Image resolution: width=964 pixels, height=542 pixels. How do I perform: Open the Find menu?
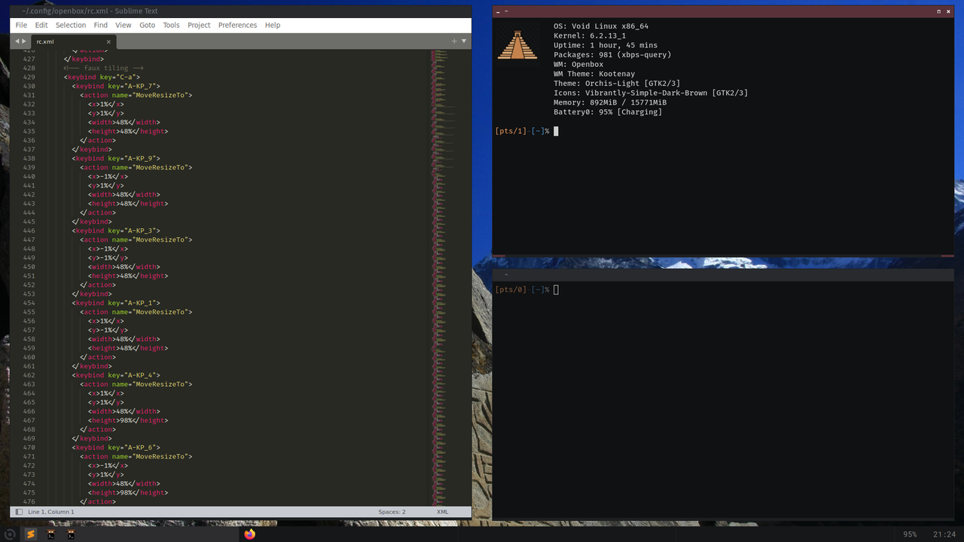click(100, 25)
